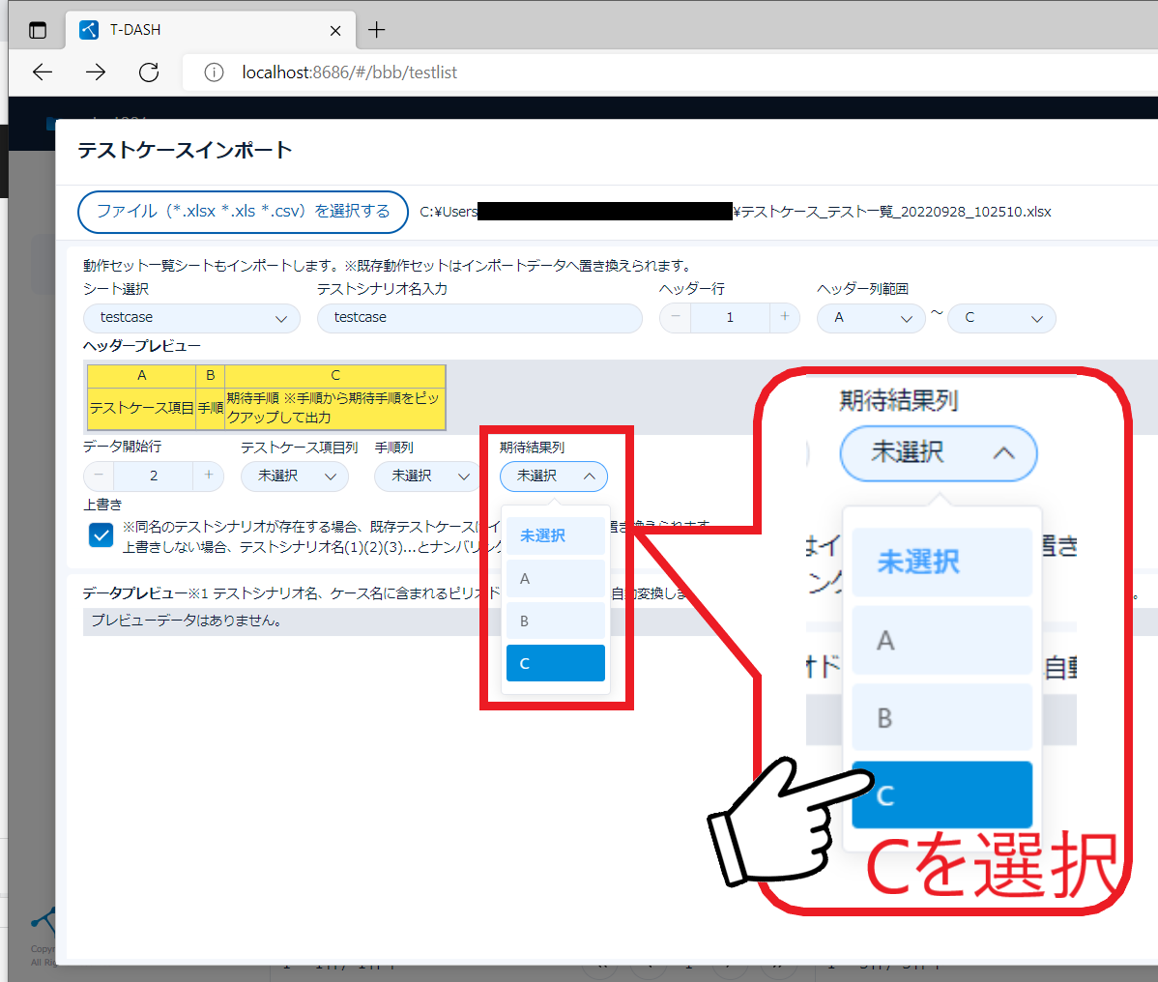Toggle the 上書き overwrite checkbox

tap(101, 535)
